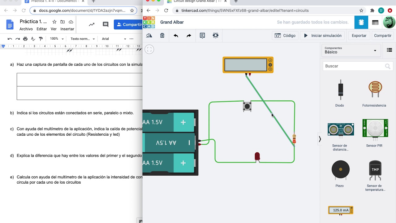
Task: Open the notes annotation tool
Action: click(202, 36)
